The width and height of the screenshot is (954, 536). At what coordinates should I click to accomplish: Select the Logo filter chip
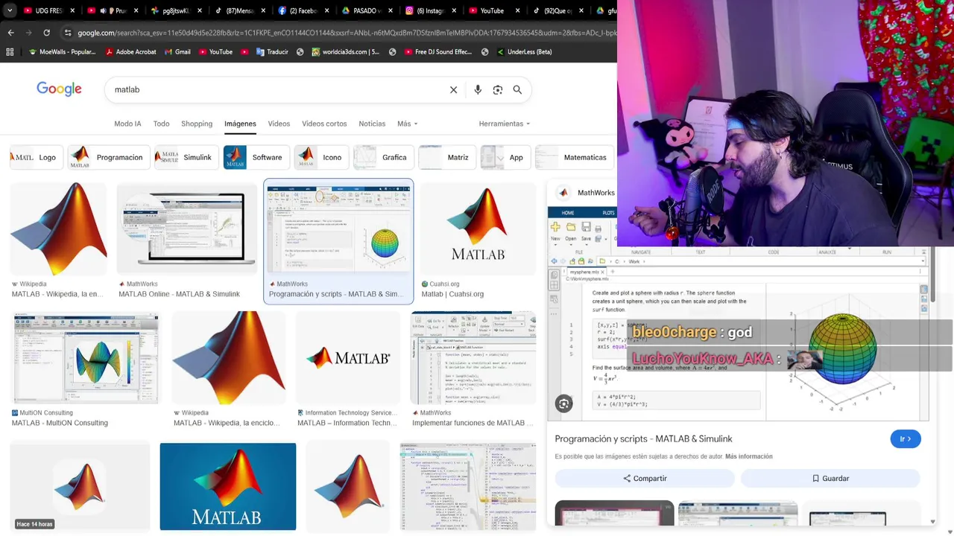[37, 157]
